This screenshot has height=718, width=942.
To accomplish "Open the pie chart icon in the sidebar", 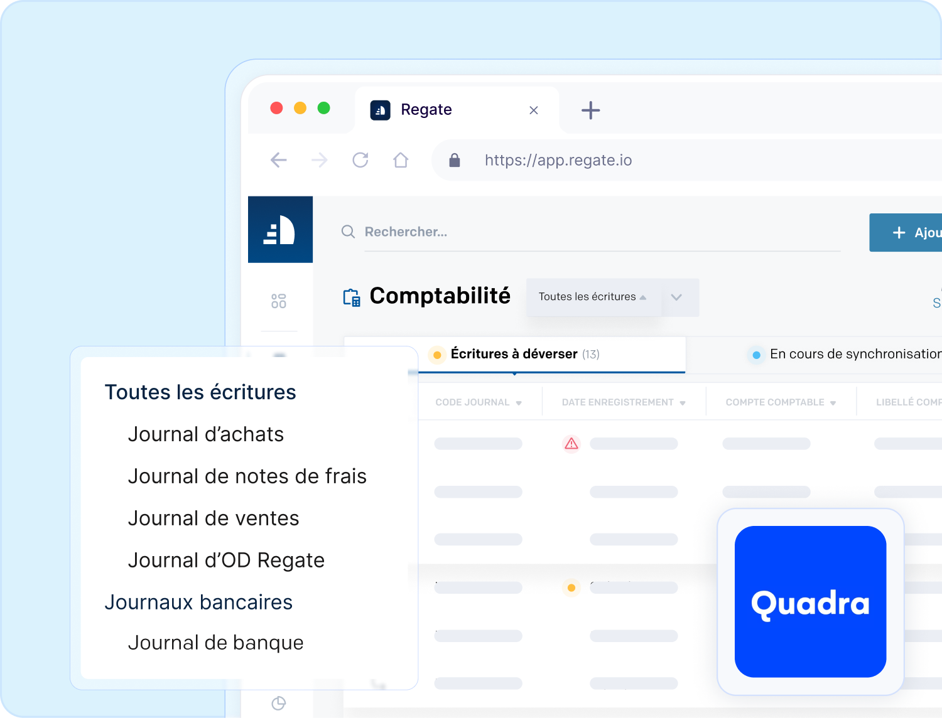I will coord(279,703).
